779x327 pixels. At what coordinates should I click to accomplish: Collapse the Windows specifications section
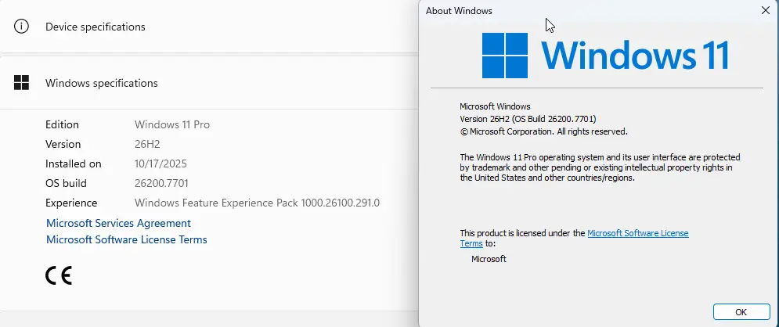click(209, 83)
